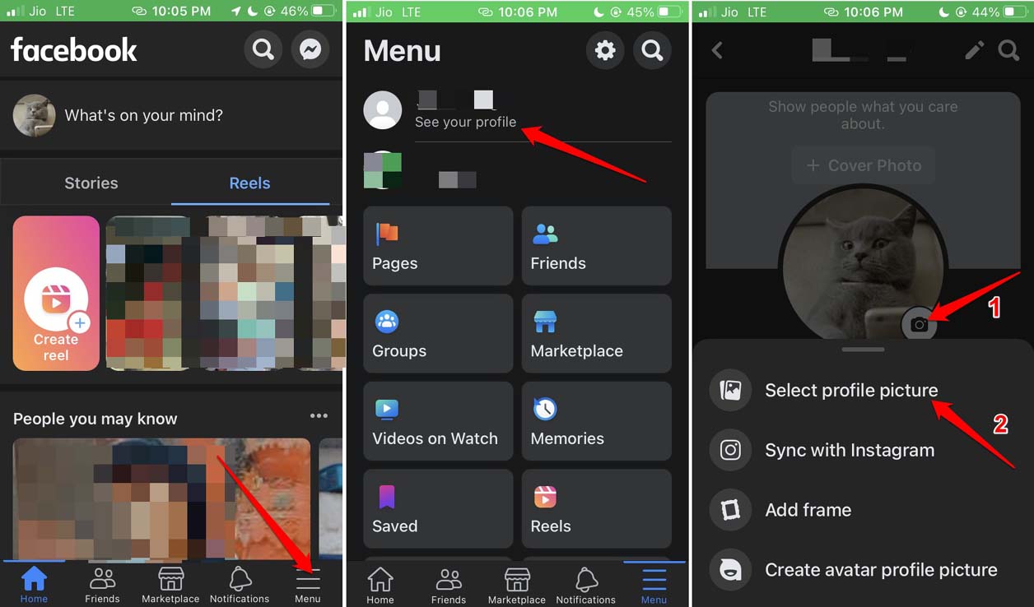The width and height of the screenshot is (1034, 607).
Task: Open Marketplace tab in first screen's bottom bar
Action: tap(170, 585)
